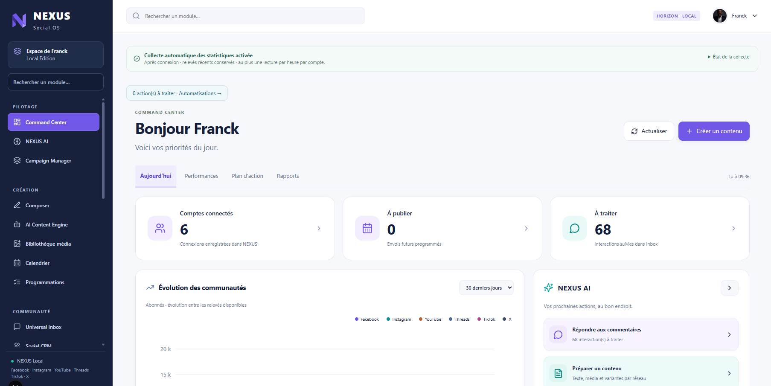Click the Actualiser button
The image size is (771, 386).
click(649, 131)
